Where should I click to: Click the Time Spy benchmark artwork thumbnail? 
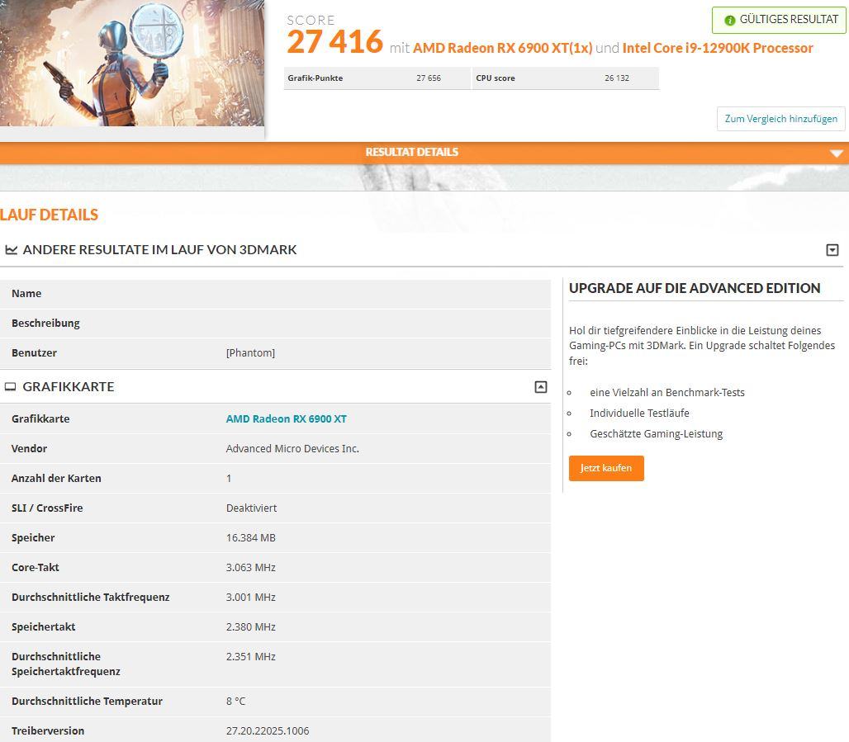point(132,63)
